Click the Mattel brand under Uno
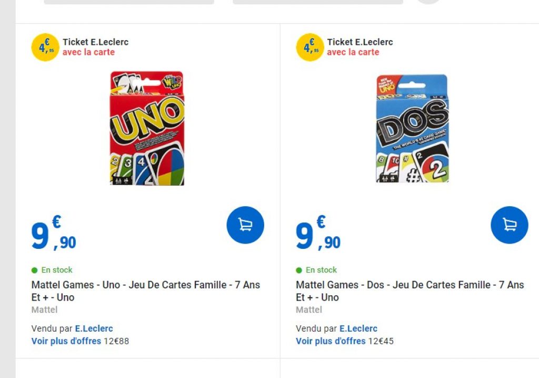539x378 pixels. coord(44,310)
